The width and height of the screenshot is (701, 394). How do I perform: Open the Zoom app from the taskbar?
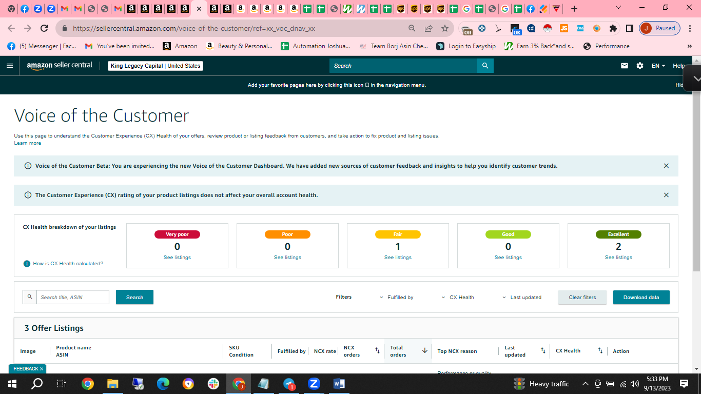pos(314,384)
